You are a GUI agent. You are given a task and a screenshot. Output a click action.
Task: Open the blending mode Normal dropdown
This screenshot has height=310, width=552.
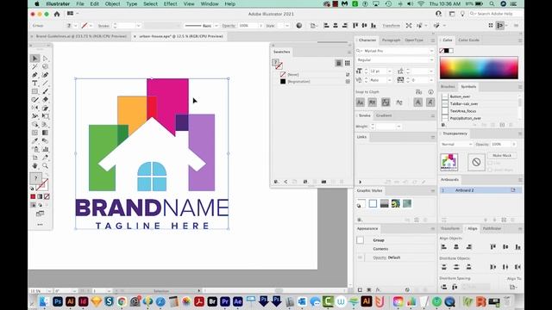[456, 145]
